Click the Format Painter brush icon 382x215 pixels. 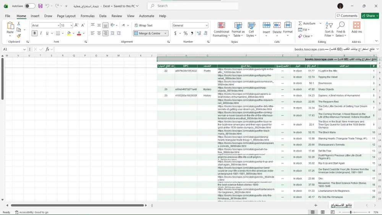(19, 36)
